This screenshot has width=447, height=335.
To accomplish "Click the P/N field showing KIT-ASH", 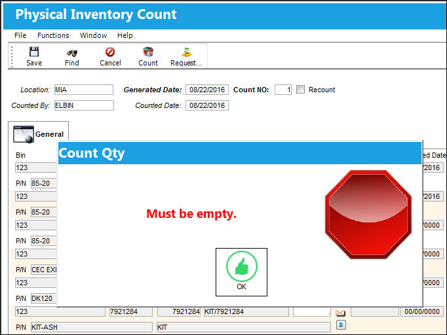I will [x=92, y=327].
